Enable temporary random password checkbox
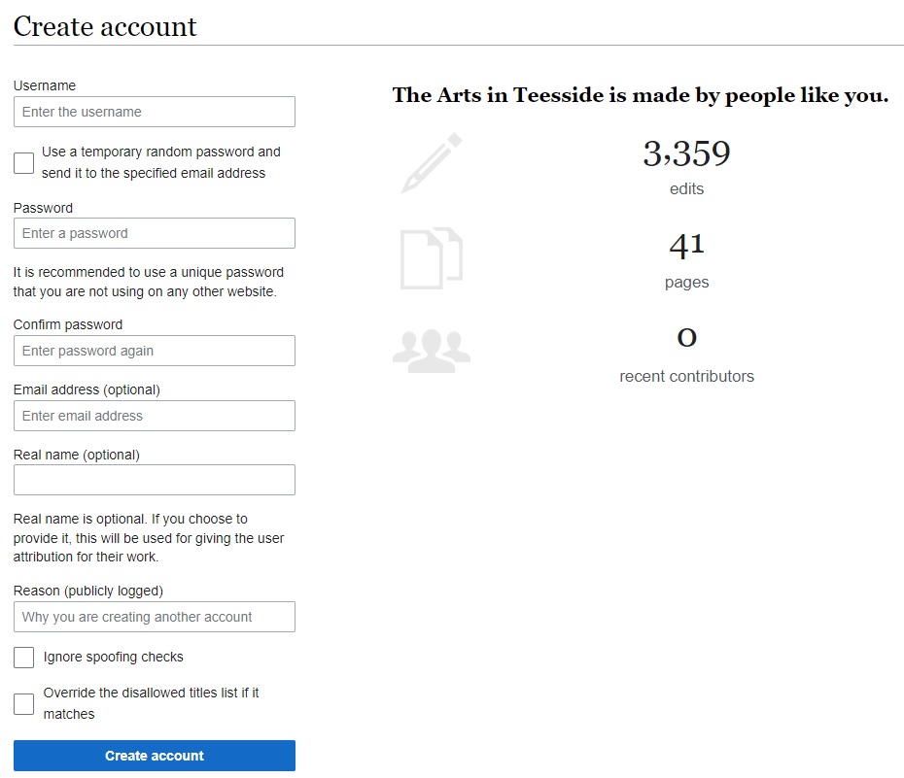Image resolution: width=904 pixels, height=778 pixels. (x=23, y=163)
